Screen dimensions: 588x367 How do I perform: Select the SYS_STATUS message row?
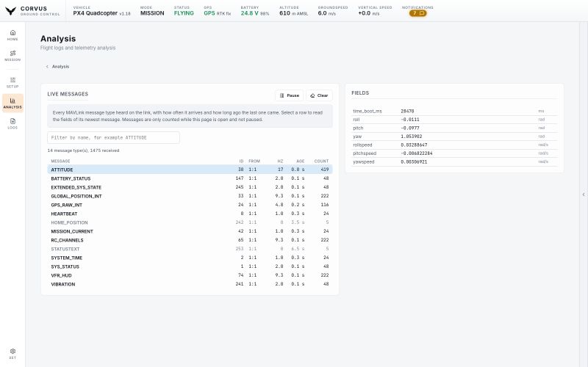(x=190, y=266)
